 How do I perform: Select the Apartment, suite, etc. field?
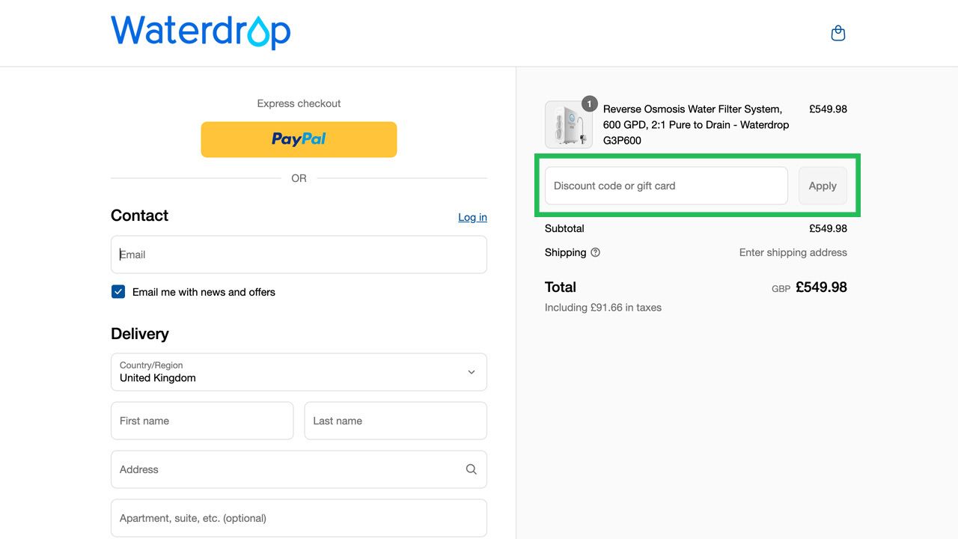(299, 518)
